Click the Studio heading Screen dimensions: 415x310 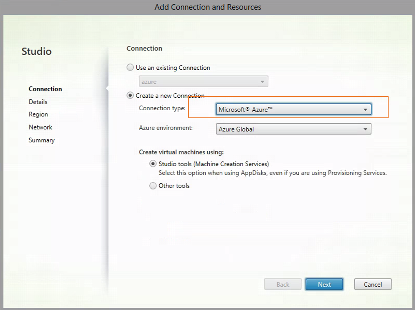(37, 51)
